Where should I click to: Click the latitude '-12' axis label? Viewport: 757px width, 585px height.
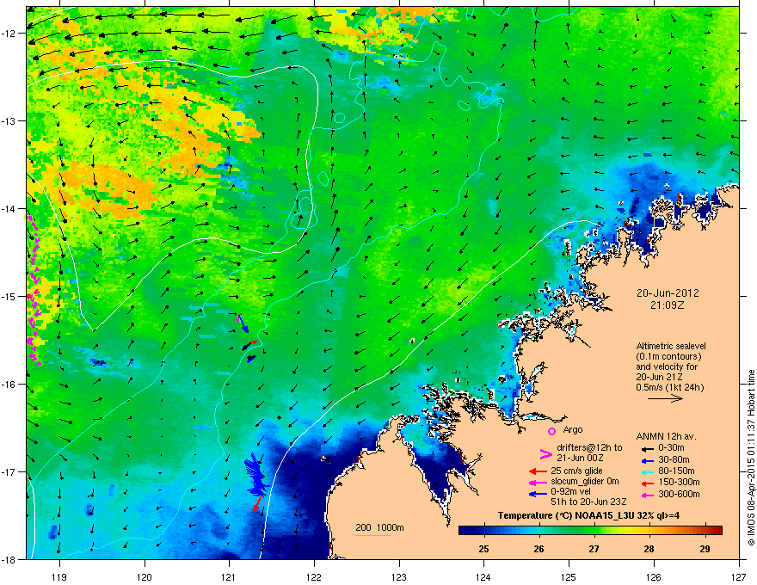tap(10, 34)
